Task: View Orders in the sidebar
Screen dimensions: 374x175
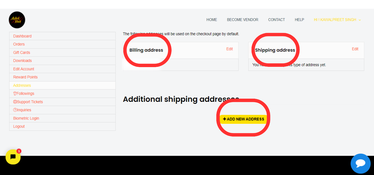Action: [x=62, y=44]
